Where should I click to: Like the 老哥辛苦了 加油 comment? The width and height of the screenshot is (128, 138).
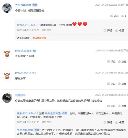pos(122,62)
